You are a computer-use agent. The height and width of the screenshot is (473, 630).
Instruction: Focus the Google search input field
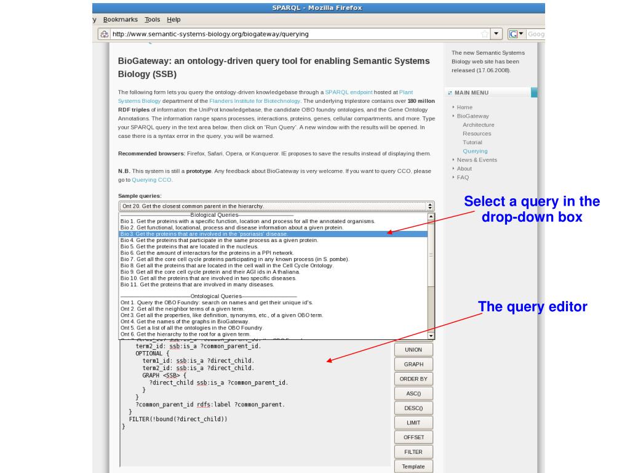point(536,34)
